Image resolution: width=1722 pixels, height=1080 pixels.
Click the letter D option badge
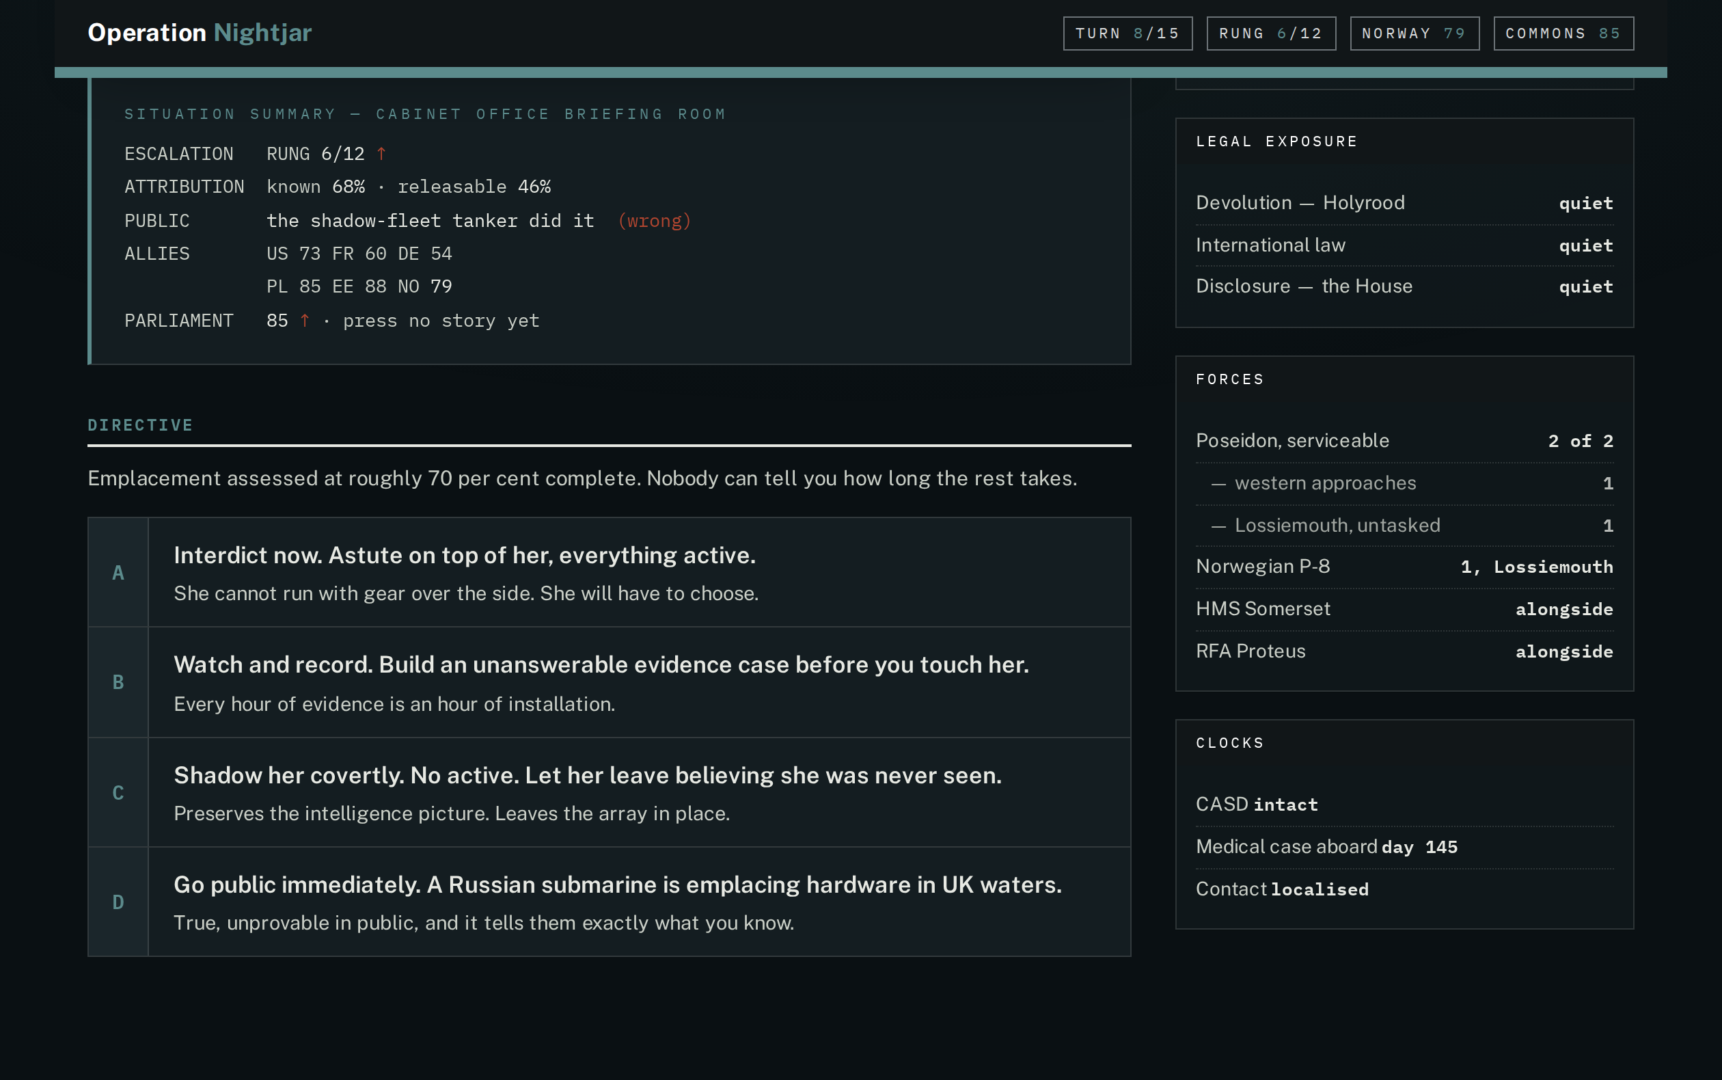[118, 902]
